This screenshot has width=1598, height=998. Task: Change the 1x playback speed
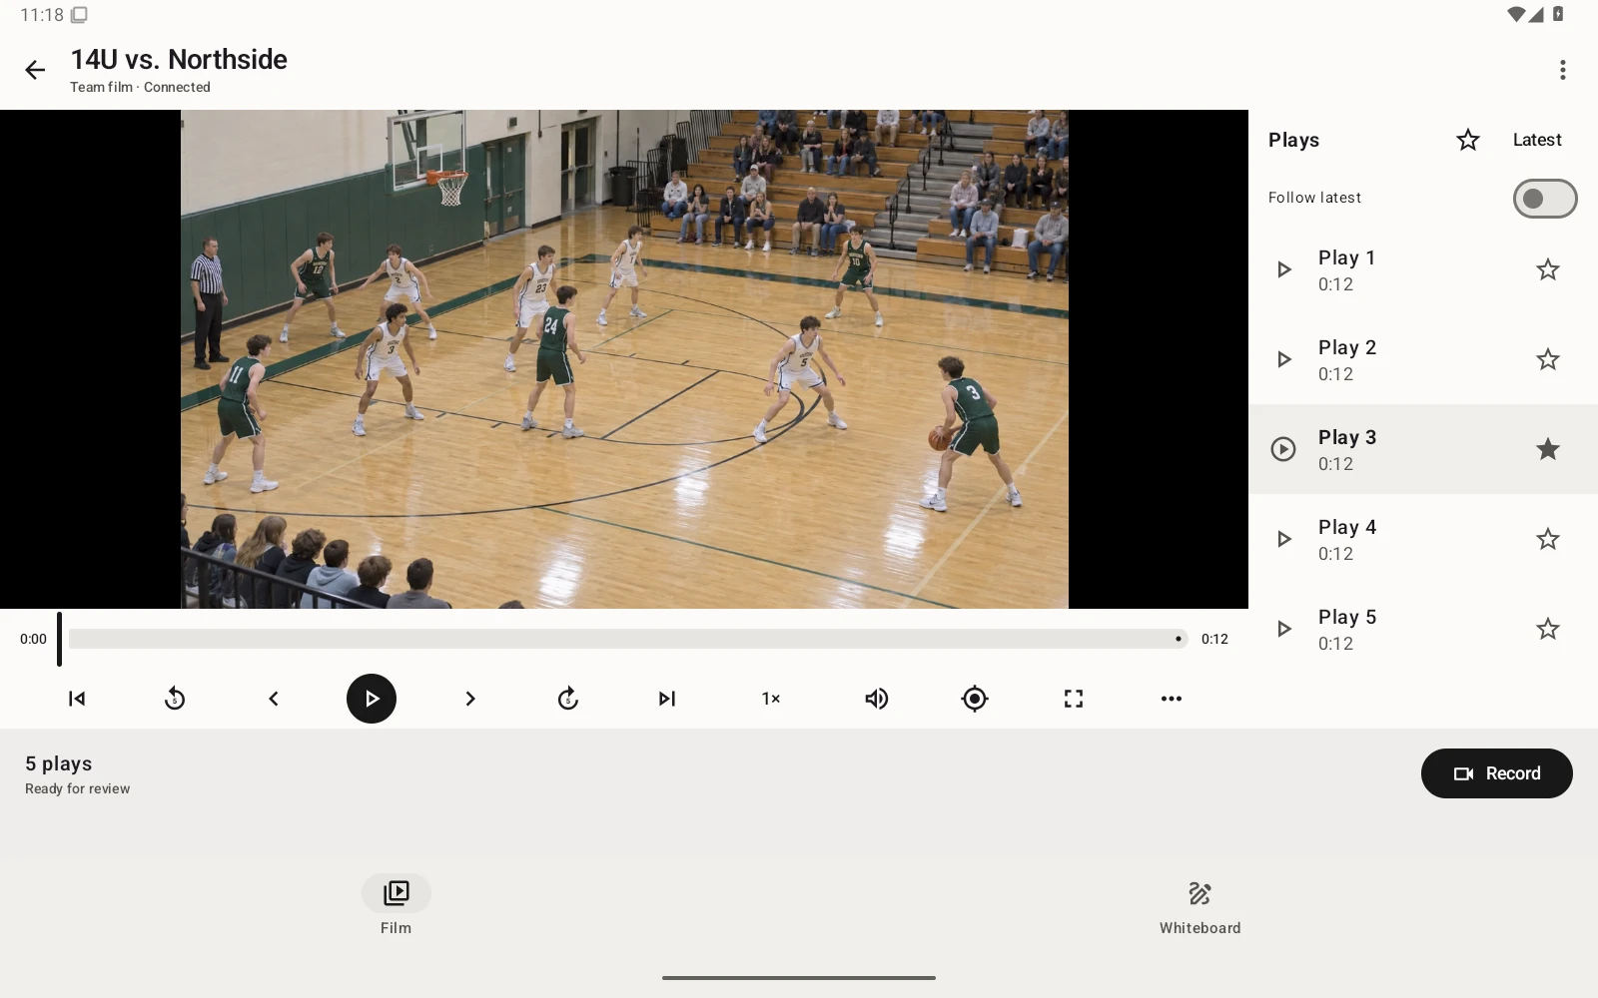tap(771, 699)
